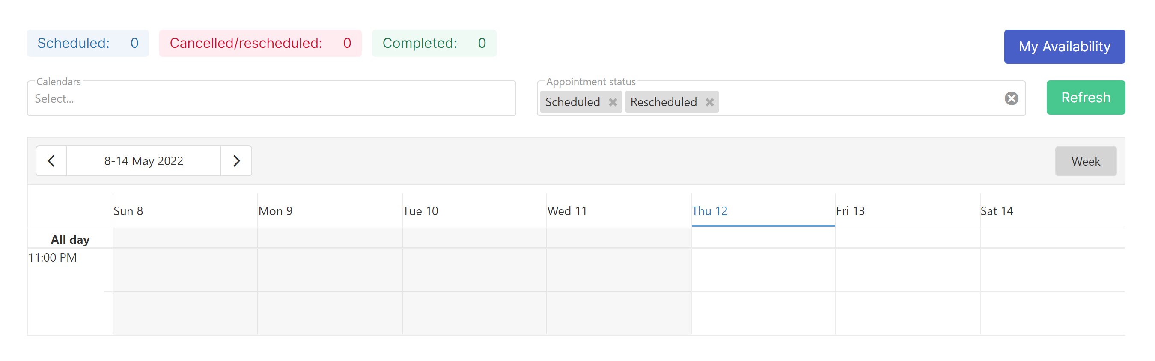Open the Appointment status selector
Image resolution: width=1155 pixels, height=361 pixels.
[852, 102]
